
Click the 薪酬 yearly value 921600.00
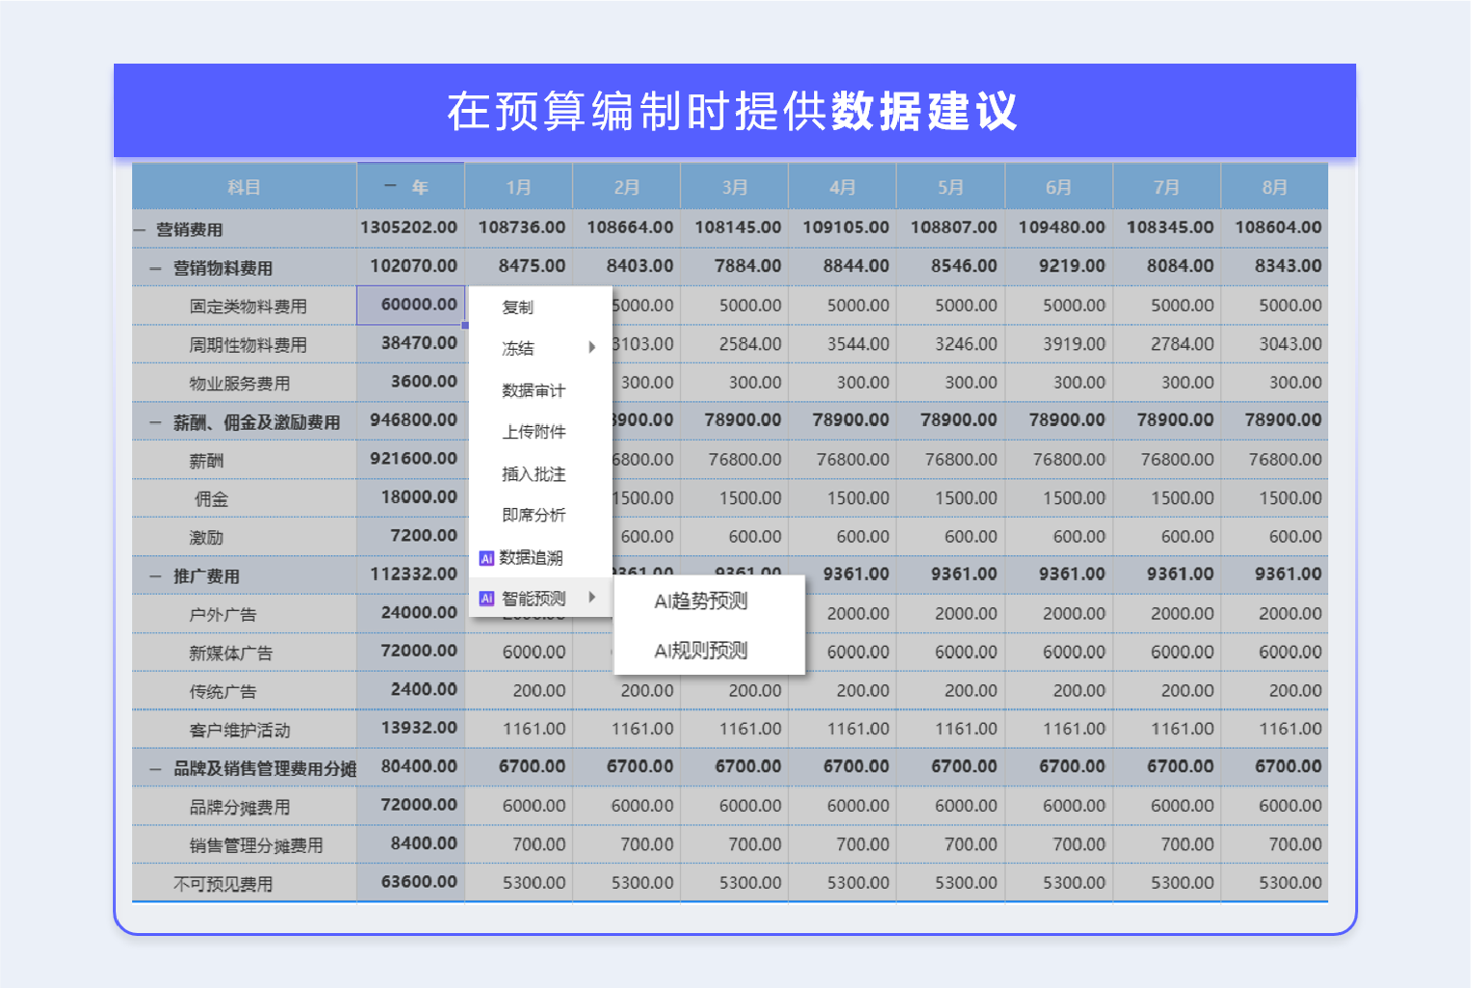pyautogui.click(x=414, y=459)
